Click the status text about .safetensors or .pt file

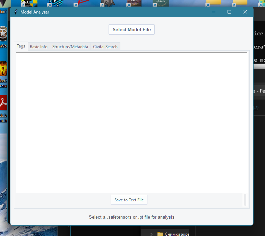(131, 217)
